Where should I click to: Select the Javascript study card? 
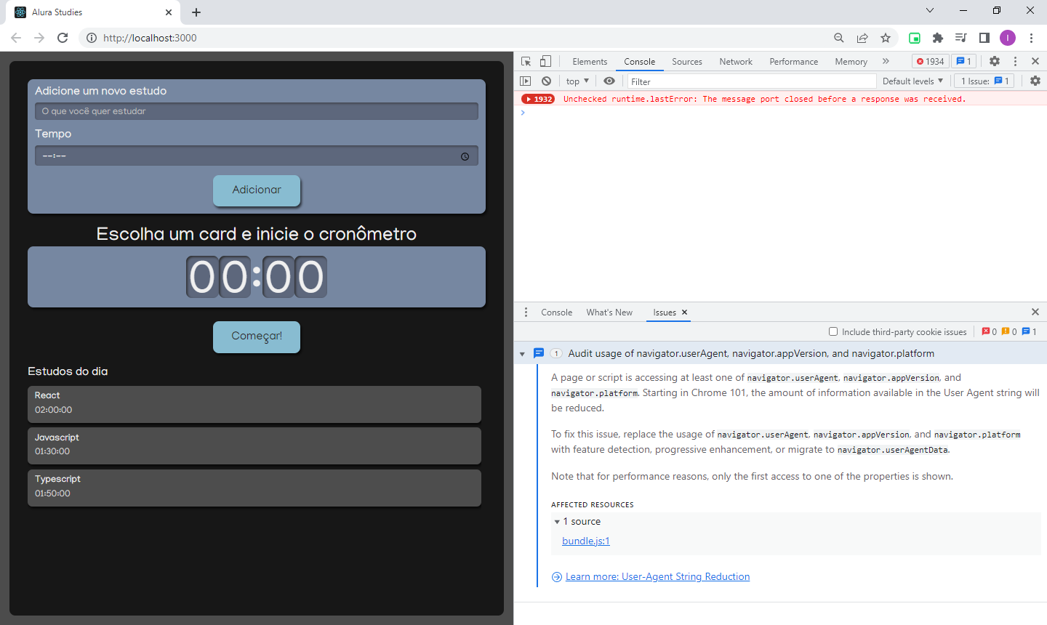[254, 445]
